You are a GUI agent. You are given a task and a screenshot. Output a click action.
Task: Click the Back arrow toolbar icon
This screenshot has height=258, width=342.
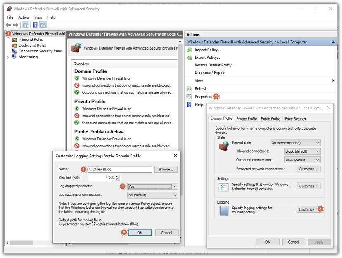click(x=8, y=25)
